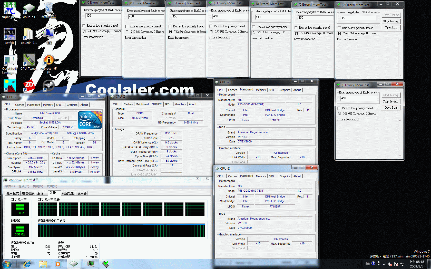Screen dimensions: 431x269
Task: Open the Windows Start menu orb
Action: click(7, 264)
